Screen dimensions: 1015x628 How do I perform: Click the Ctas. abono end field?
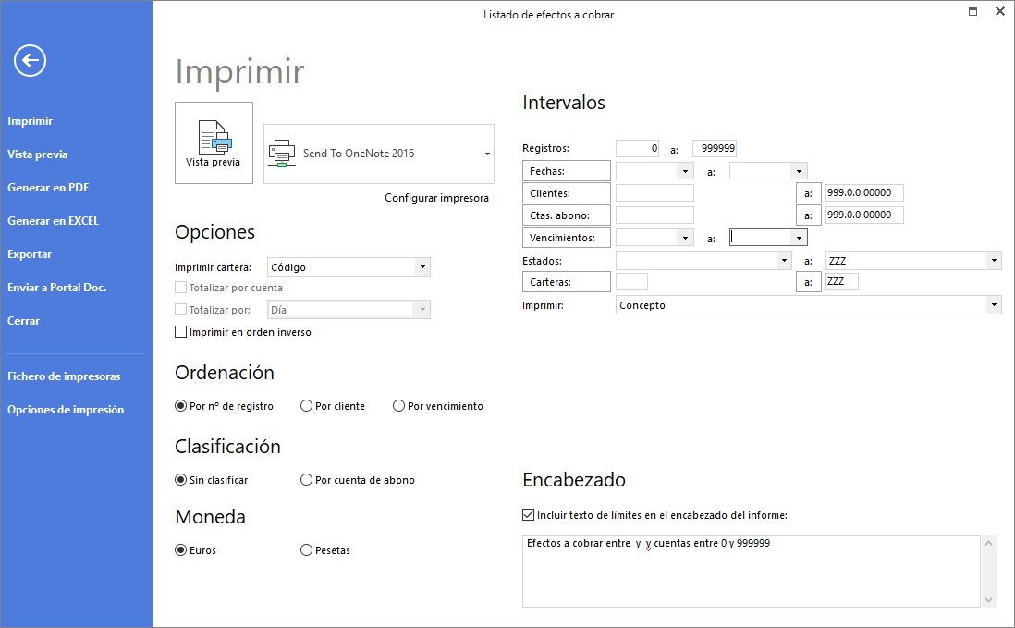point(864,215)
